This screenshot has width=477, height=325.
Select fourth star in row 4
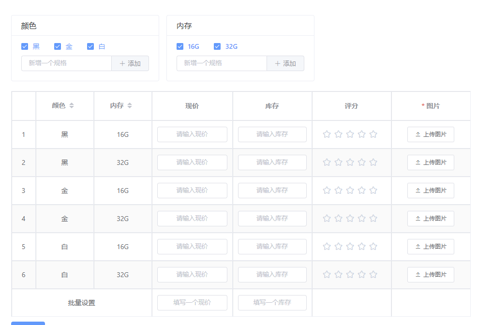362,218
